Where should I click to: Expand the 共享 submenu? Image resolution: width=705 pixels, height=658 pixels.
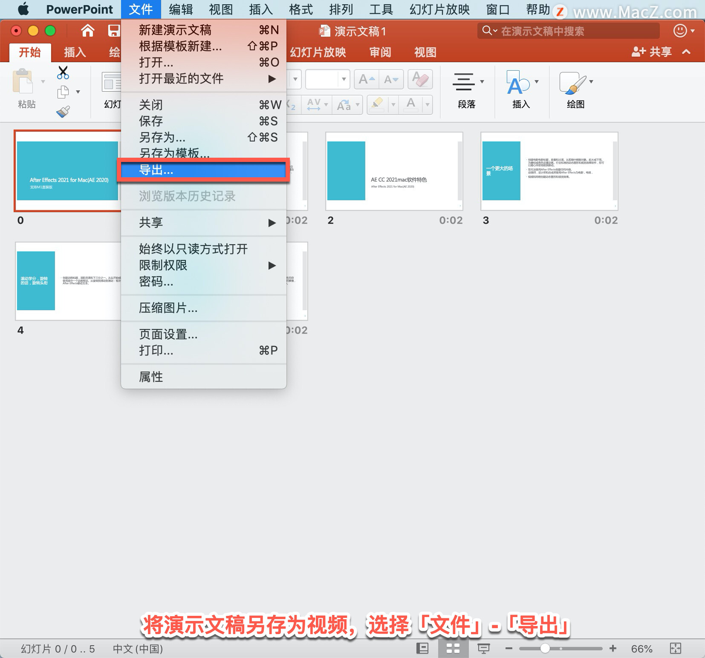pos(204,222)
